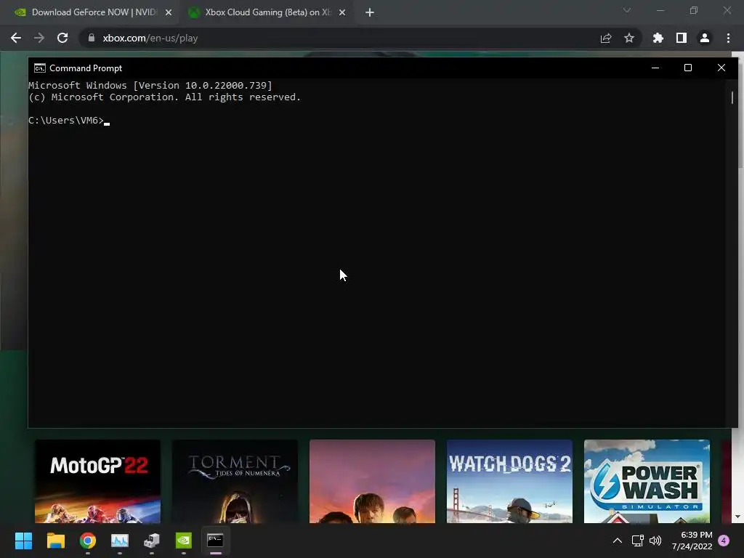Toggle Chrome side panel
This screenshot has width=744, height=558.
(682, 38)
